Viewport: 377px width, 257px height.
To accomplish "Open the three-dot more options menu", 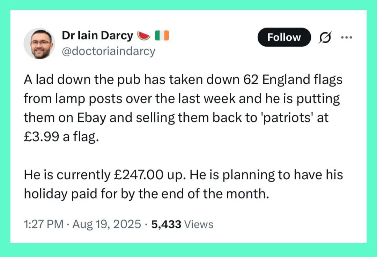I will click(346, 37).
